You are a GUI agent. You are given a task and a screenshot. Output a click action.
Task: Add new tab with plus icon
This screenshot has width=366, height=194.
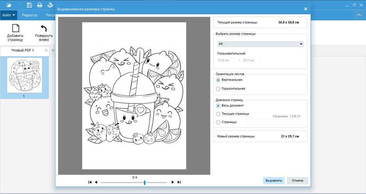53,50
